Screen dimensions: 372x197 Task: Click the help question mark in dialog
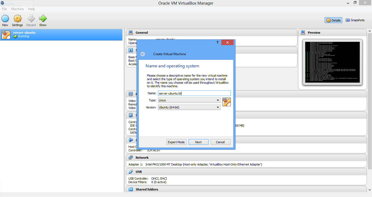[x=217, y=42]
